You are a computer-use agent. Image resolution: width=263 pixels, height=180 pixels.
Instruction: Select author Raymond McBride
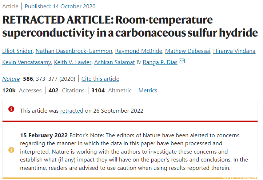139,51
